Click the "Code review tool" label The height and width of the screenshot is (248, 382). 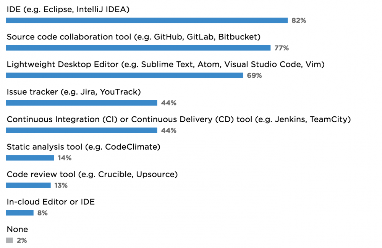click(92, 175)
